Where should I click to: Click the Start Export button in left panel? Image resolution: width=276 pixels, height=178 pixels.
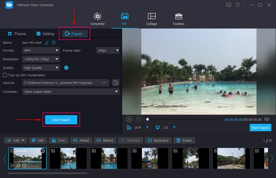tap(61, 120)
